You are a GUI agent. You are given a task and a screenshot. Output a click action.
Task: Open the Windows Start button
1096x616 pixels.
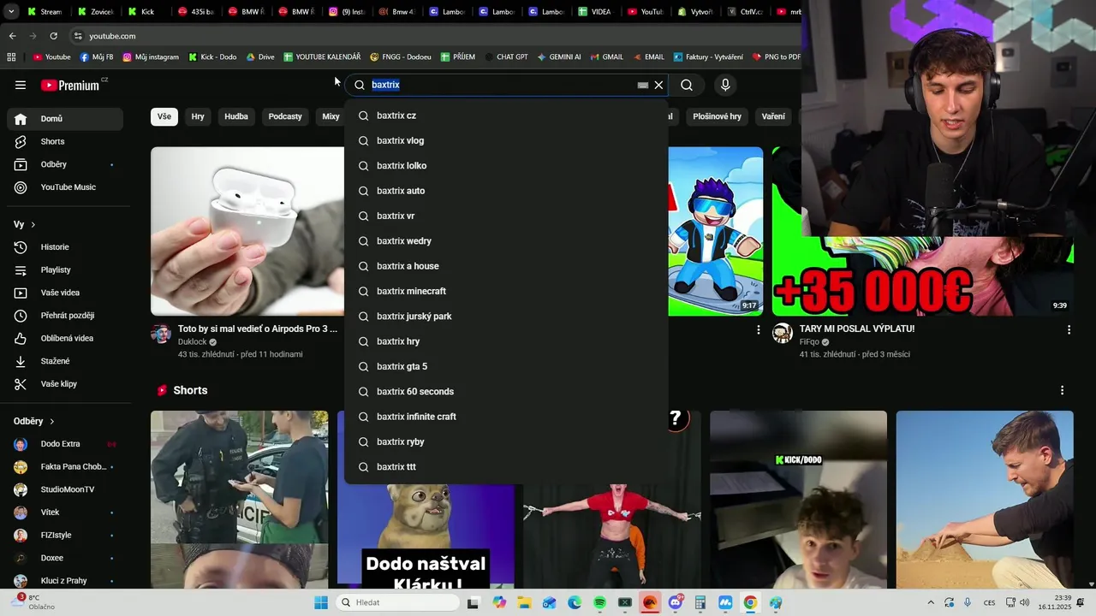pos(321,602)
